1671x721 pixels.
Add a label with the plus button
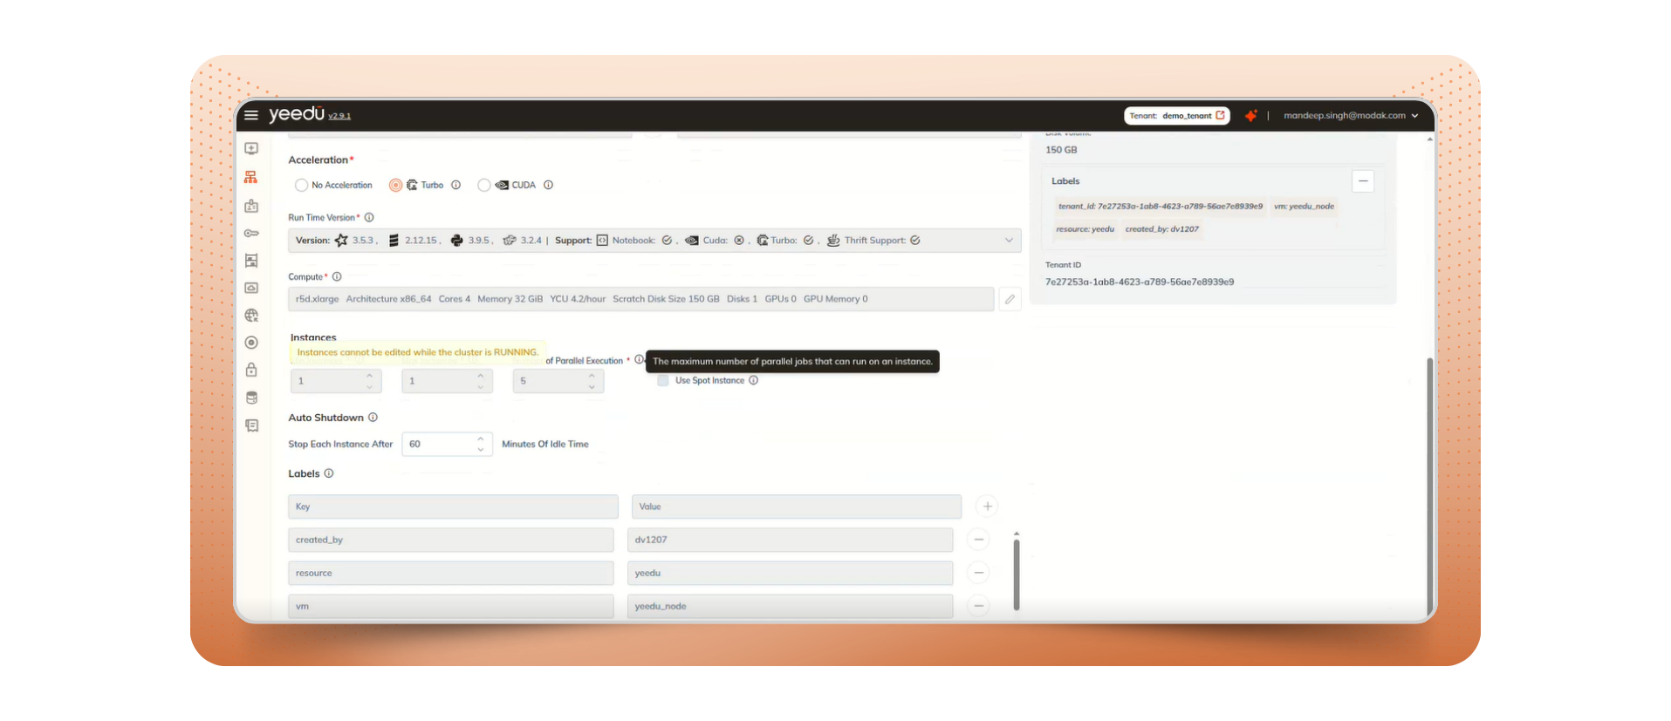coord(987,507)
